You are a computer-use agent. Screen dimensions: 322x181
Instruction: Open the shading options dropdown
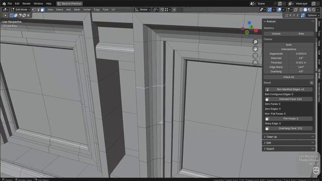pos(318,10)
